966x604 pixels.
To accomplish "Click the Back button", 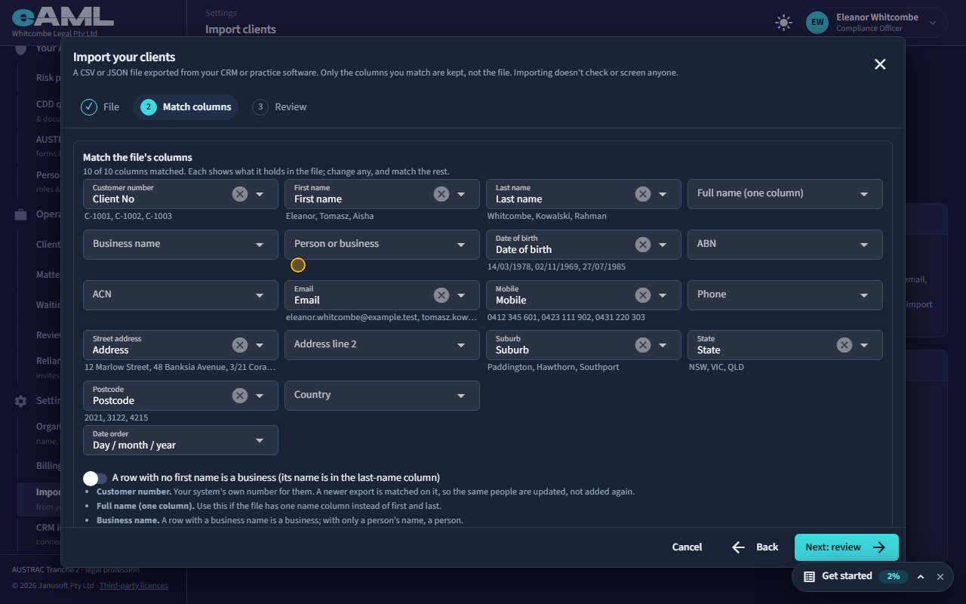I will [x=755, y=547].
